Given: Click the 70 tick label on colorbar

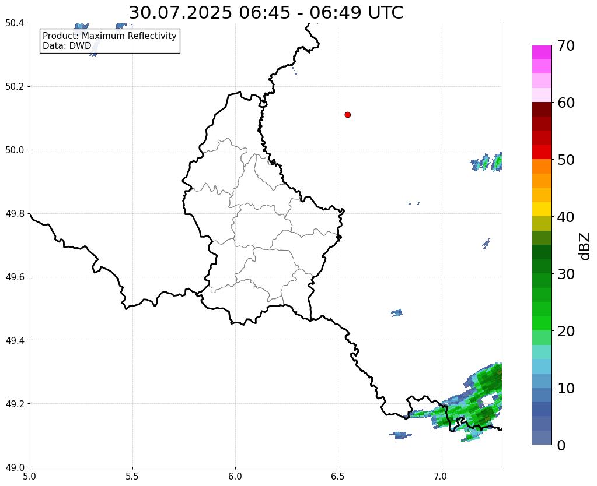Looking at the screenshot, I should 566,45.
